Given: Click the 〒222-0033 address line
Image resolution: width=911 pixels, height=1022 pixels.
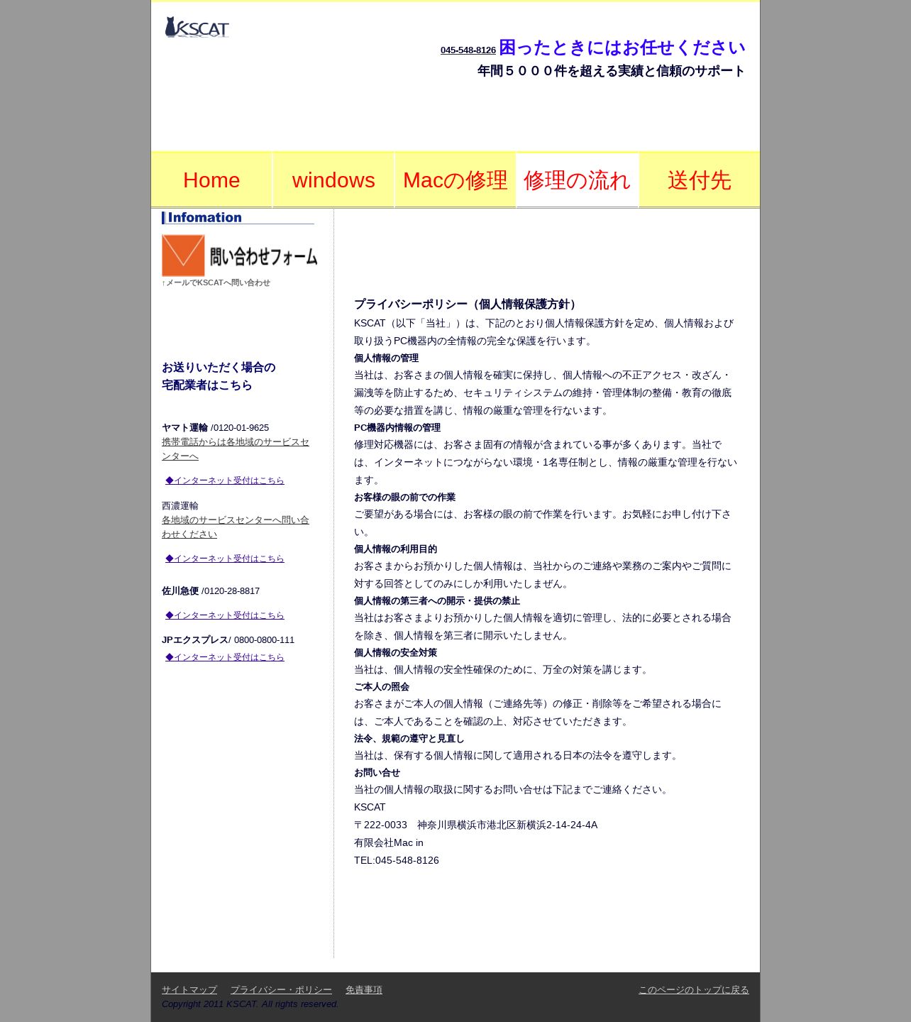Looking at the screenshot, I should click(475, 825).
